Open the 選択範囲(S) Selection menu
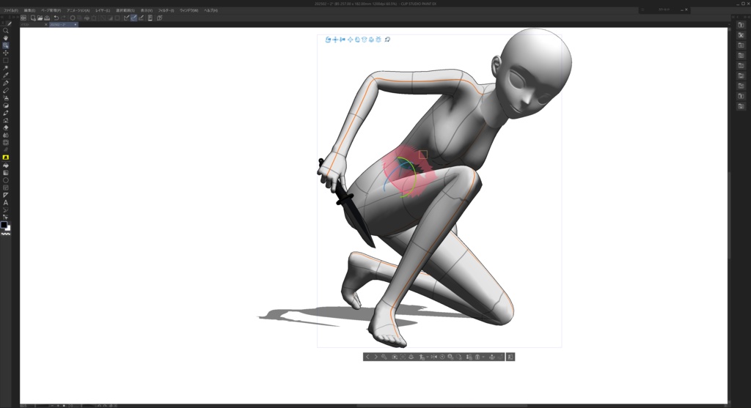751x408 pixels. pos(125,10)
